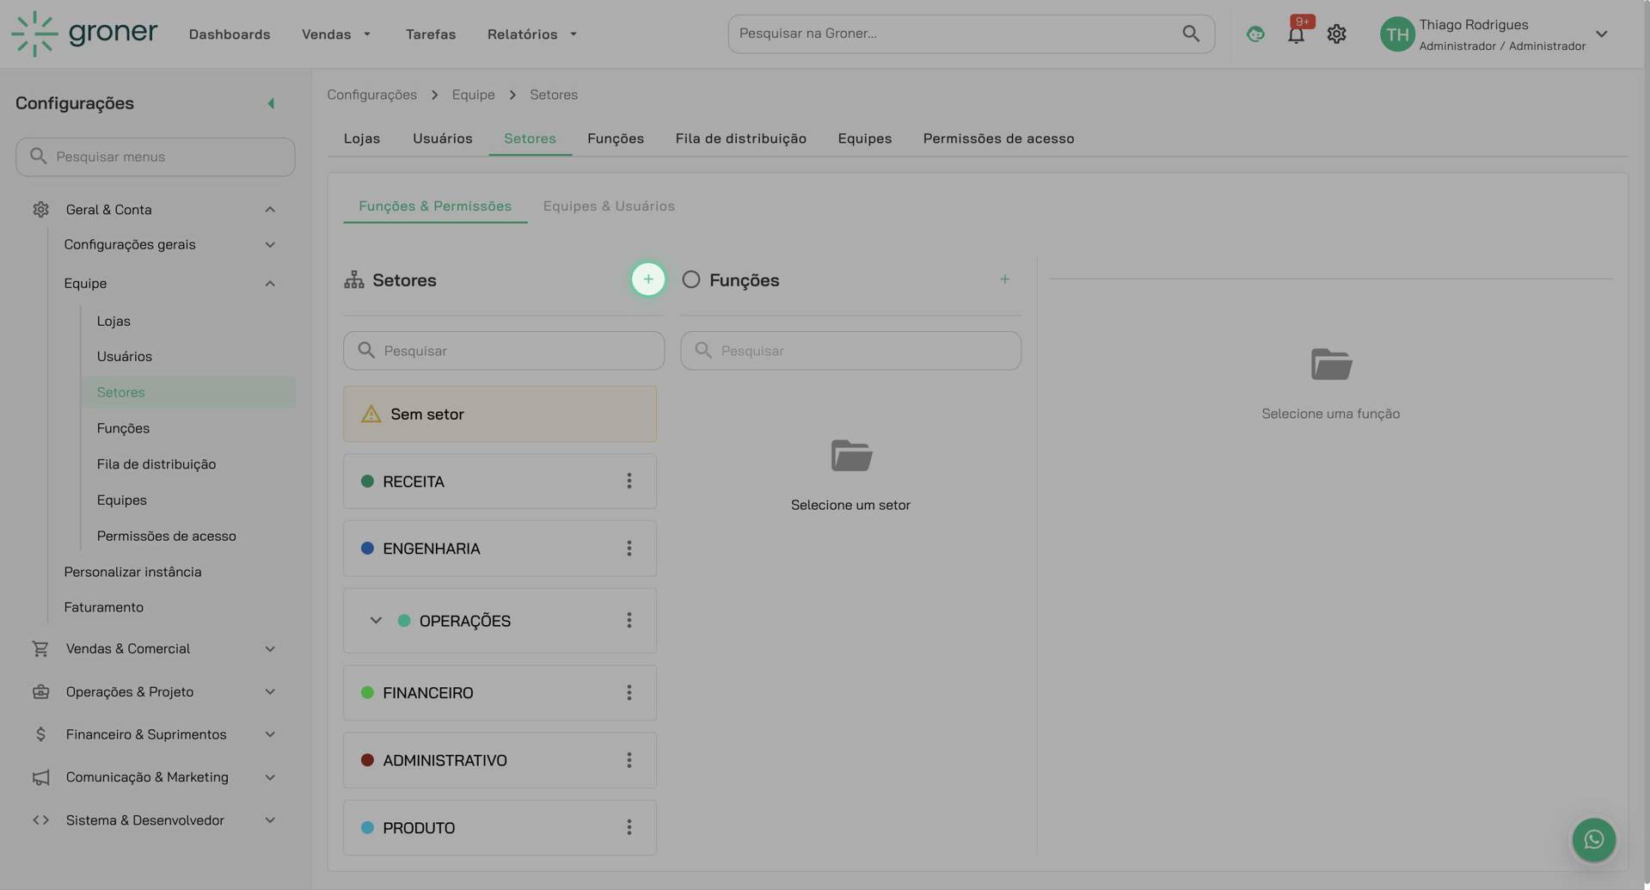
Task: Open top bar settings gear
Action: click(x=1336, y=34)
